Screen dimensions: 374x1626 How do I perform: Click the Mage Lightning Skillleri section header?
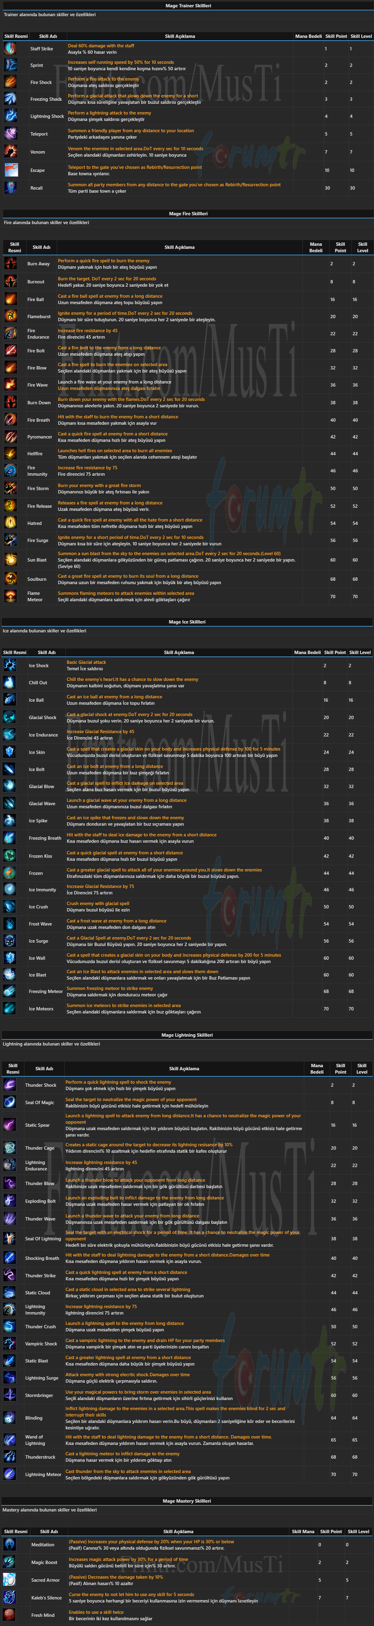point(187,1035)
